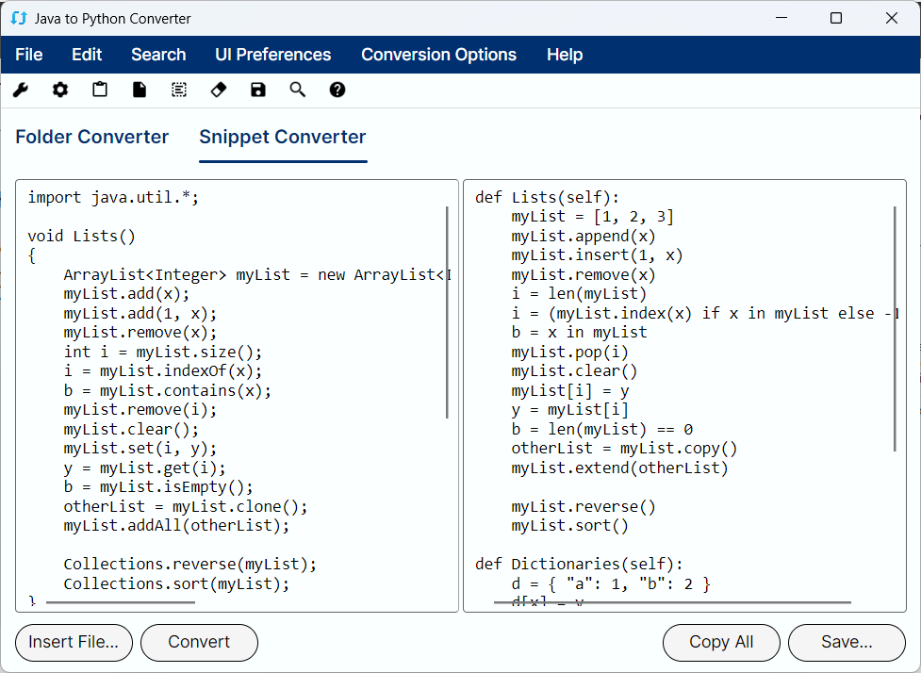This screenshot has width=921, height=673.
Task: Switch to the Folder Converter tab
Action: (92, 137)
